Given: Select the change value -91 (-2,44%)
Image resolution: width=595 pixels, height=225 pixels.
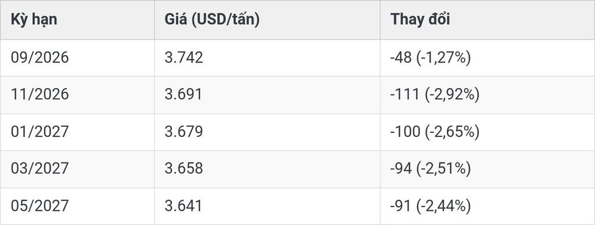Looking at the screenshot, I should coord(430,206).
